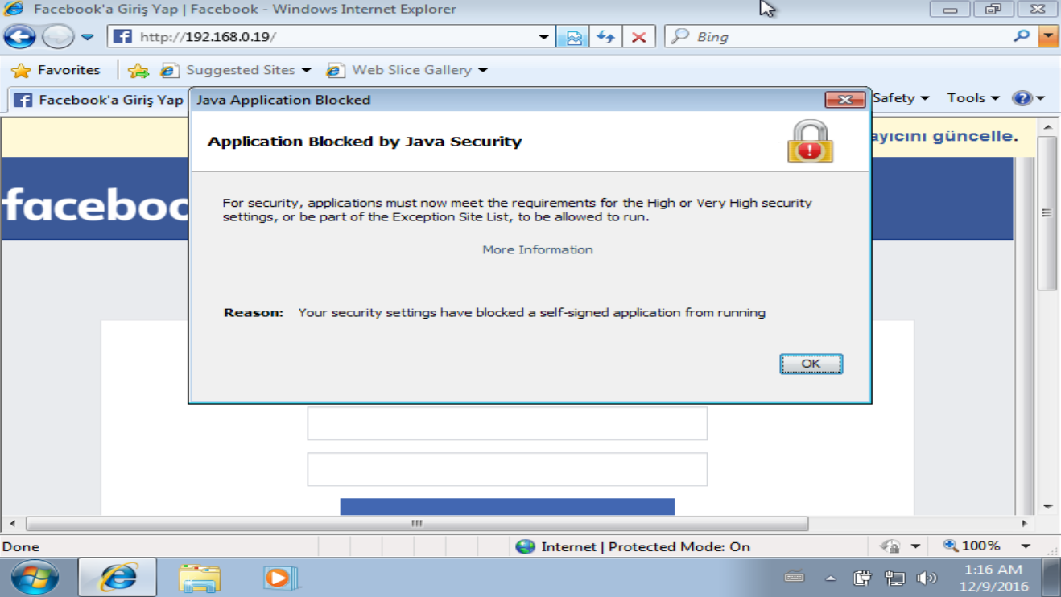Open Compatibility View icon in address bar
The image size is (1061, 597).
(573, 37)
